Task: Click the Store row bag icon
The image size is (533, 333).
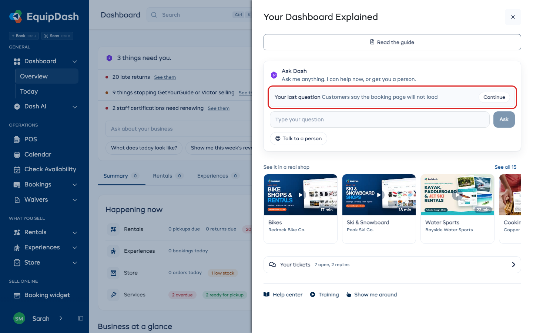Action: click(114, 273)
